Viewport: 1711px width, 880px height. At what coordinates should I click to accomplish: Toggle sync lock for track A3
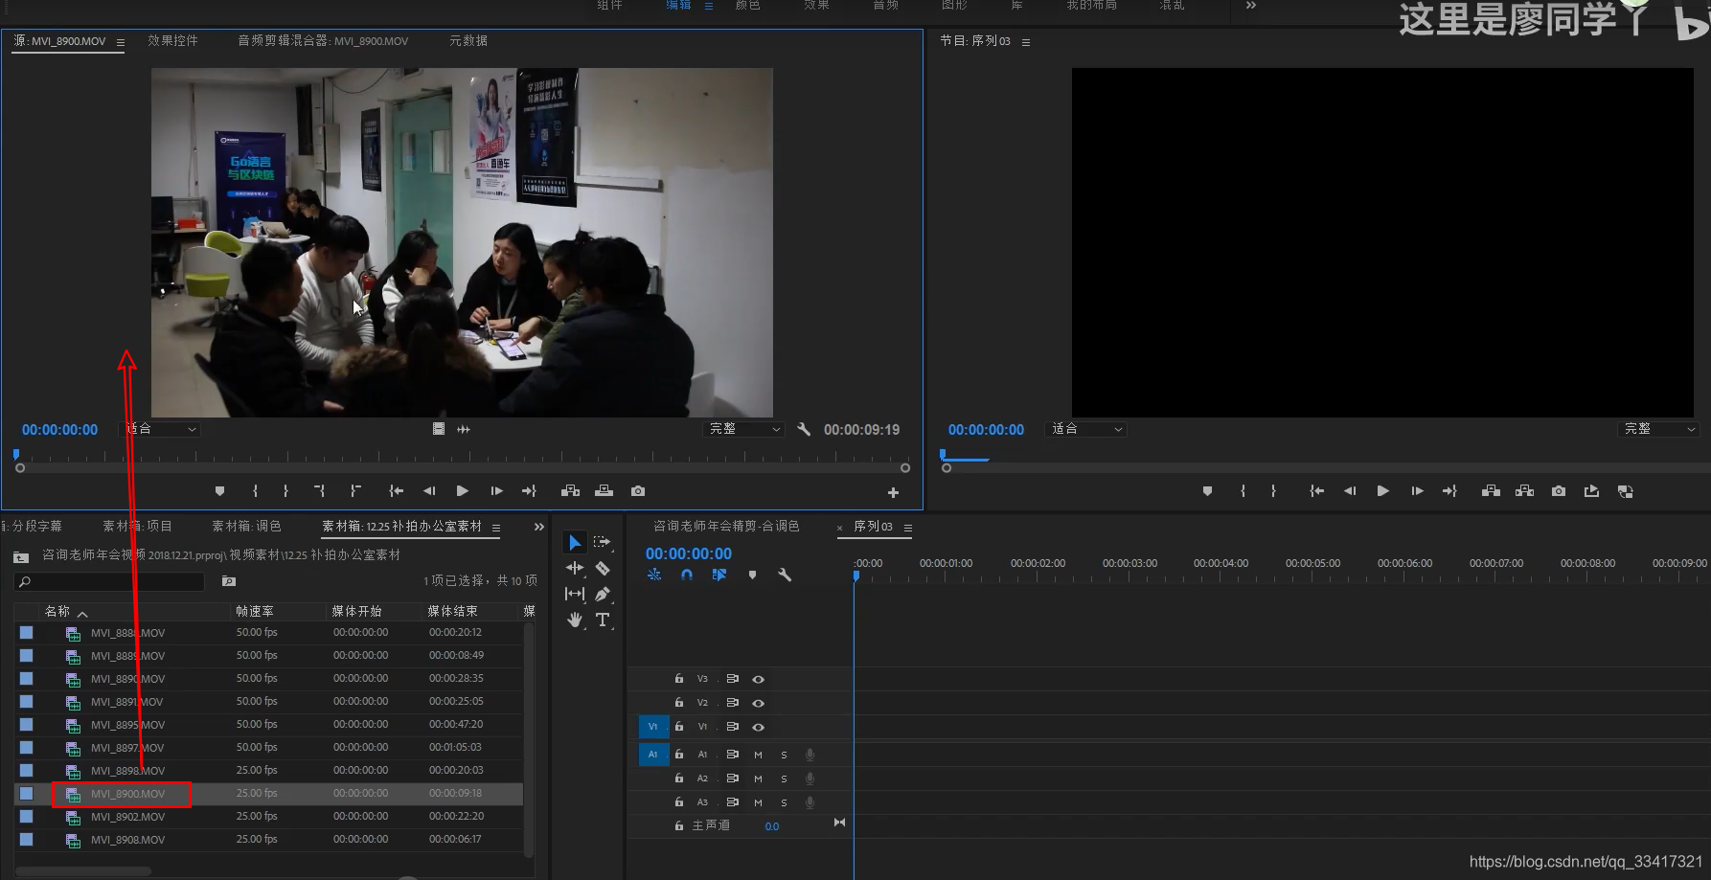[732, 802]
